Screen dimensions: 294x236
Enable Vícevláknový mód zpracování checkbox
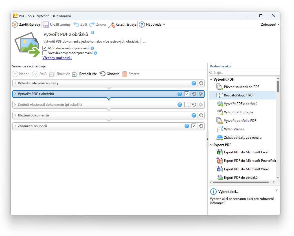[x=45, y=53]
